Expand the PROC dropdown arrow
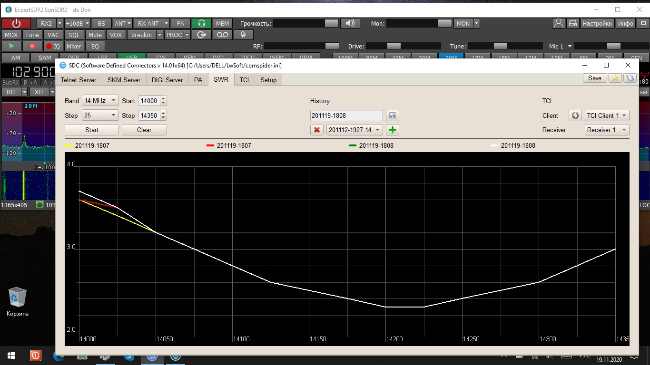Screen dimensions: 650x365 pos(187,35)
